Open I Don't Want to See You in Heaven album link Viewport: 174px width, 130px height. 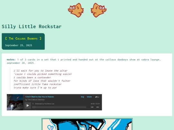(x=40, y=97)
